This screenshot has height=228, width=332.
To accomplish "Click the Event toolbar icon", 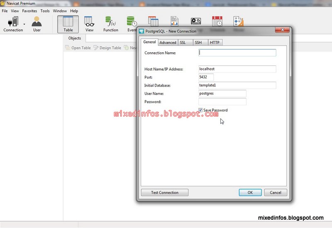I will [132, 24].
